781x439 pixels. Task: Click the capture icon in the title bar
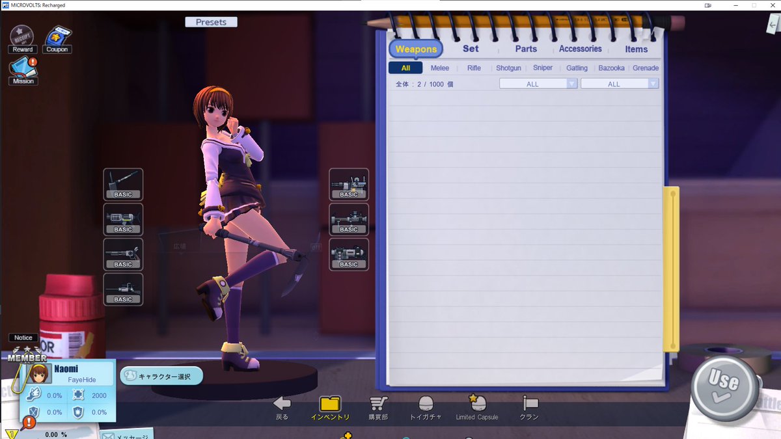coord(708,5)
